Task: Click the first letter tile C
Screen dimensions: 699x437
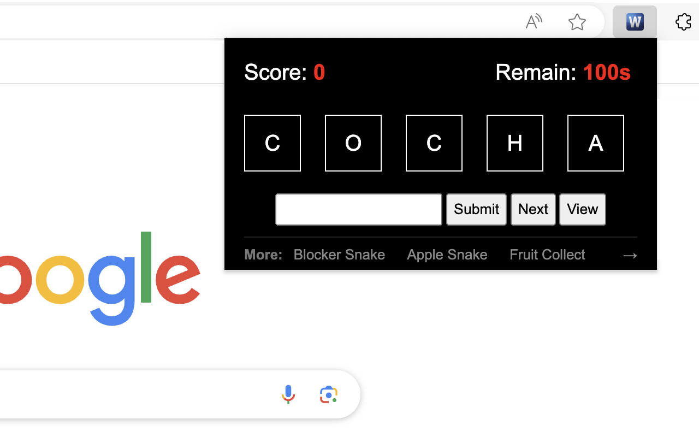Action: [x=273, y=143]
